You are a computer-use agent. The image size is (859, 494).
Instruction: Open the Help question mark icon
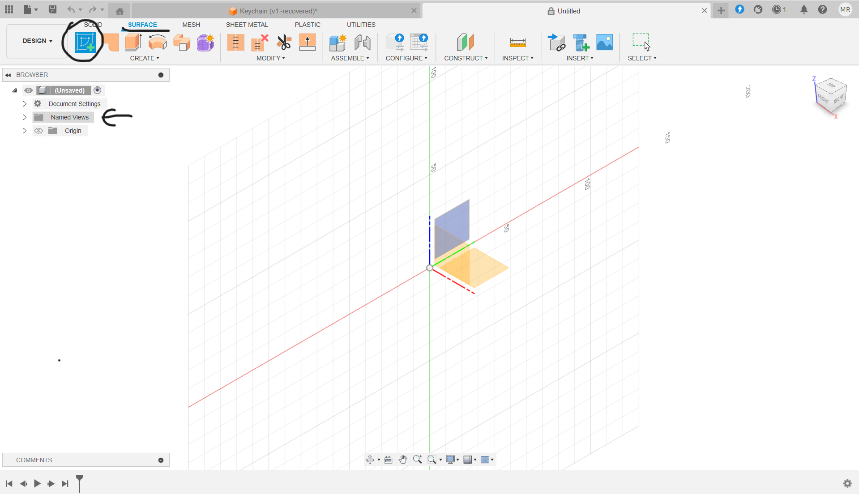click(x=822, y=9)
